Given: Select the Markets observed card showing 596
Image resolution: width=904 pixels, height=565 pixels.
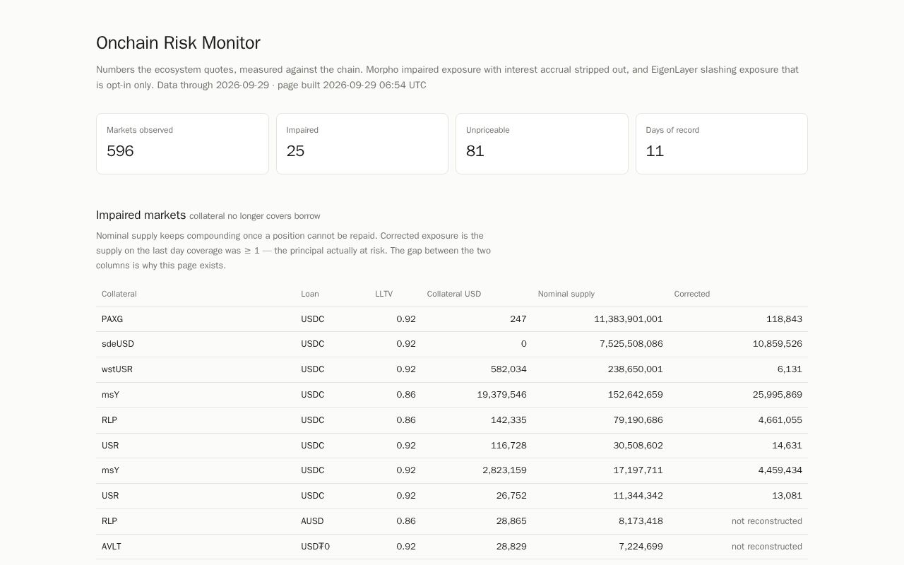Looking at the screenshot, I should 182,143.
